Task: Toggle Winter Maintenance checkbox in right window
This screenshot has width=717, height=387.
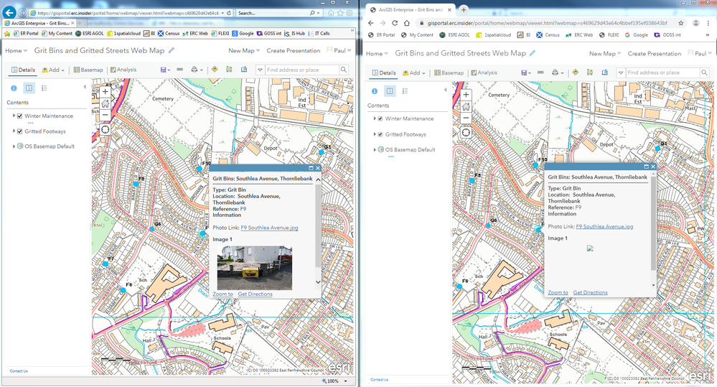Action: coord(380,118)
